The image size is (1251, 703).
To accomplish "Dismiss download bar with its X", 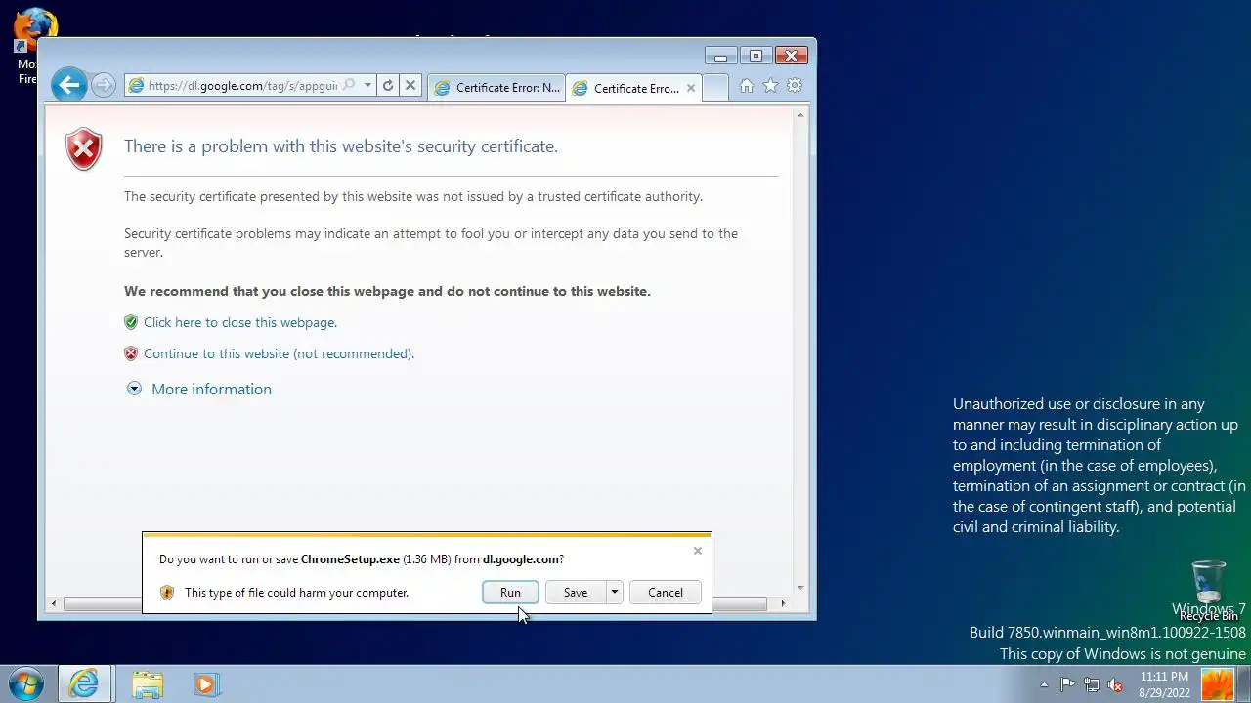I will click(698, 551).
